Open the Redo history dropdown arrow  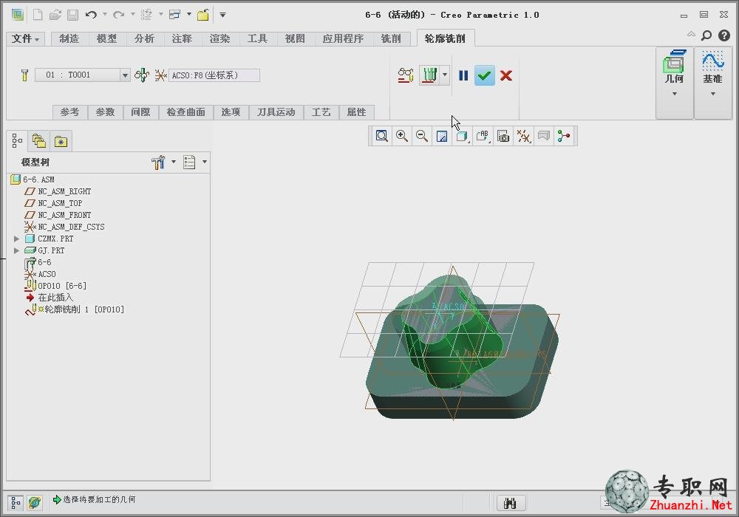tap(132, 15)
